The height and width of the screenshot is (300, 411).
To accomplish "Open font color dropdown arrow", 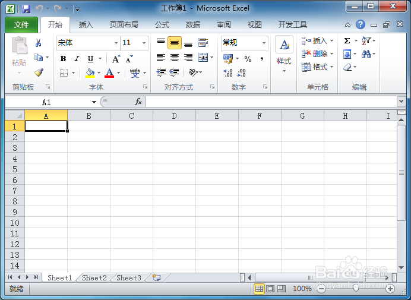I will tap(118, 73).
